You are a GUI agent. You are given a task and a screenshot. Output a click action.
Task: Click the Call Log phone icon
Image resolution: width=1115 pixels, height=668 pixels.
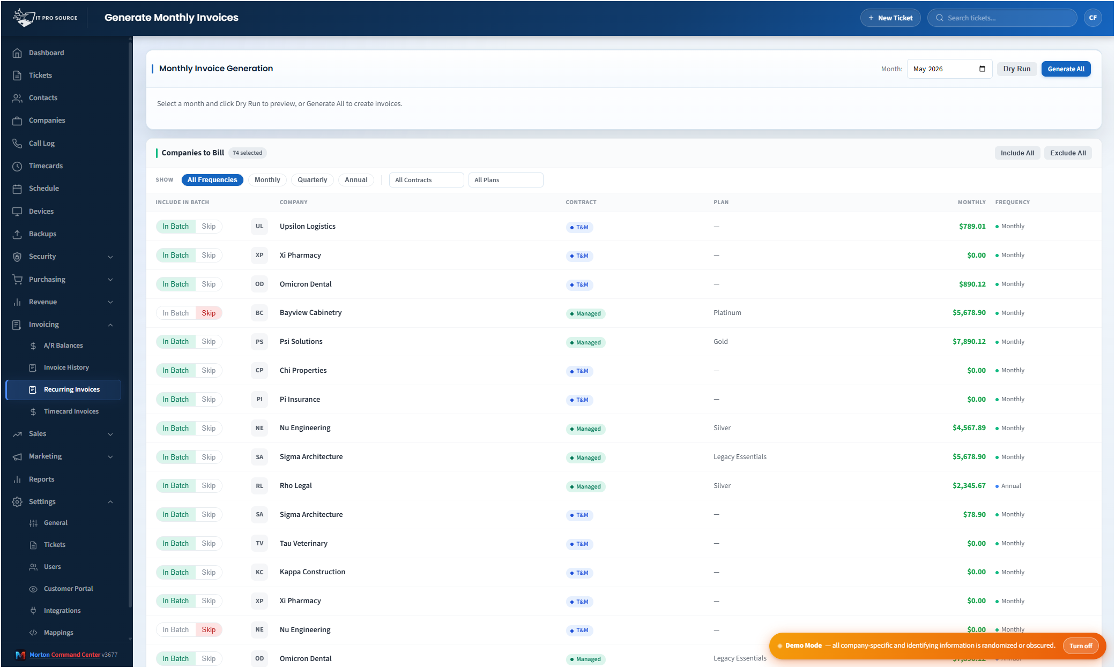pos(17,144)
